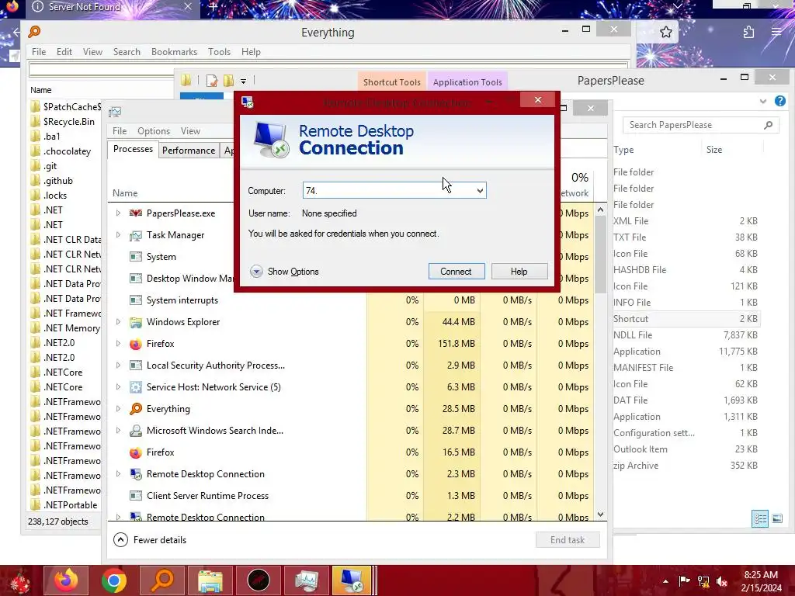Open File Explorer from the taskbar
Viewport: 795px width, 596px height.
pyautogui.click(x=210, y=580)
